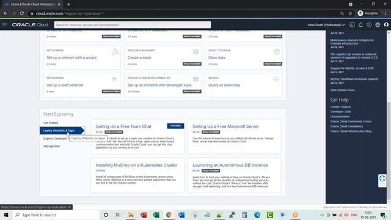This screenshot has height=220, width=391.
Task: Open the profile avatar menu
Action: tap(386, 24)
